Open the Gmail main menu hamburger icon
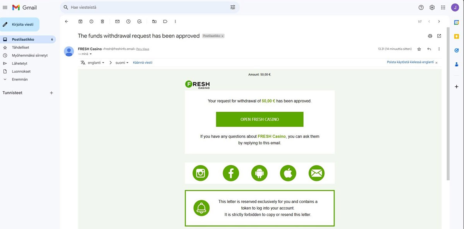The height and width of the screenshot is (229, 464). click(5, 7)
